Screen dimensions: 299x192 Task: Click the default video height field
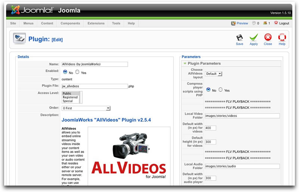click(x=210, y=142)
